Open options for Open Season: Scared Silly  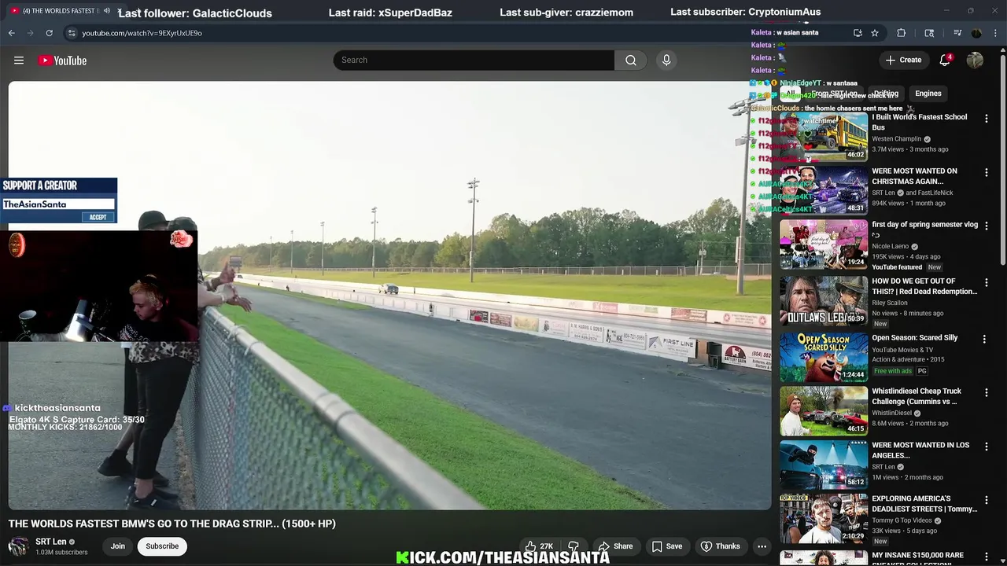pyautogui.click(x=984, y=339)
